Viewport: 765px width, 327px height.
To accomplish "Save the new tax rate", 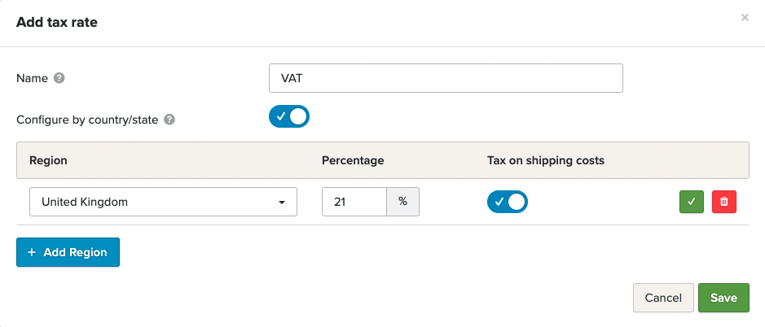I will pyautogui.click(x=723, y=298).
